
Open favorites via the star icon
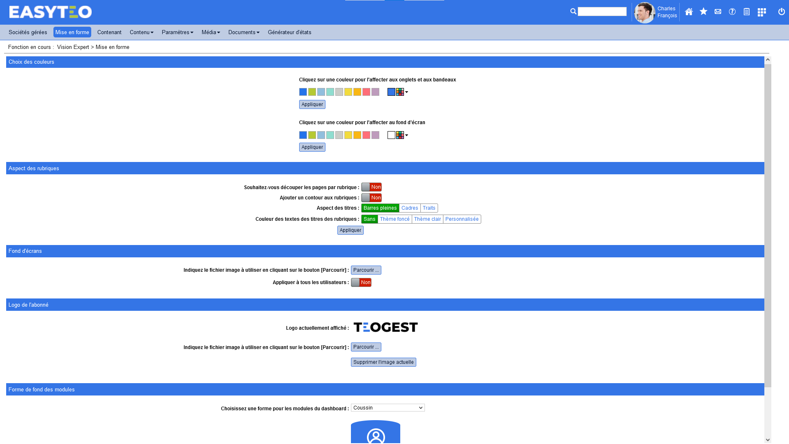[704, 12]
